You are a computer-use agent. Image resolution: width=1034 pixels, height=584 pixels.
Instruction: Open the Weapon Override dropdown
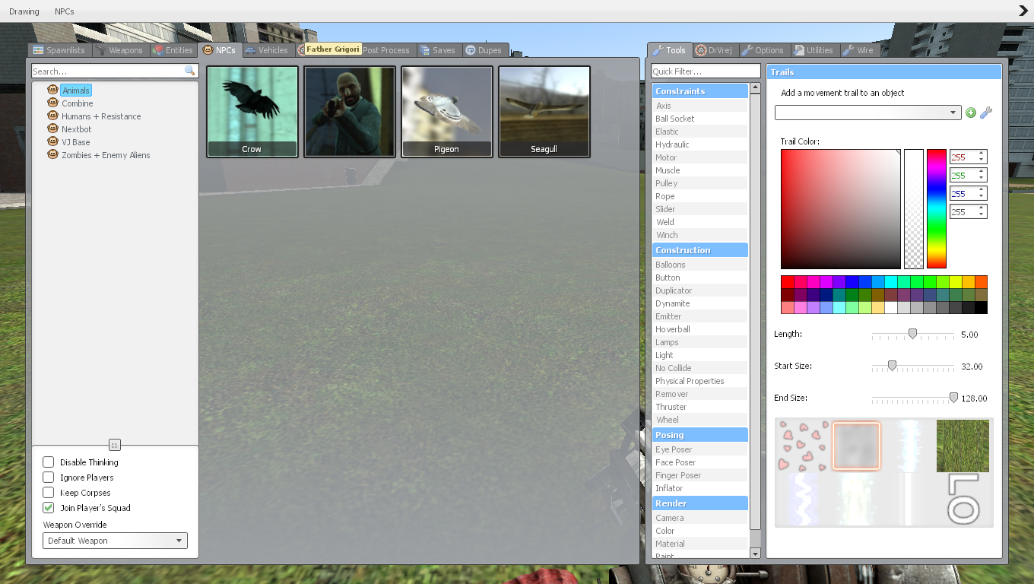coord(115,541)
